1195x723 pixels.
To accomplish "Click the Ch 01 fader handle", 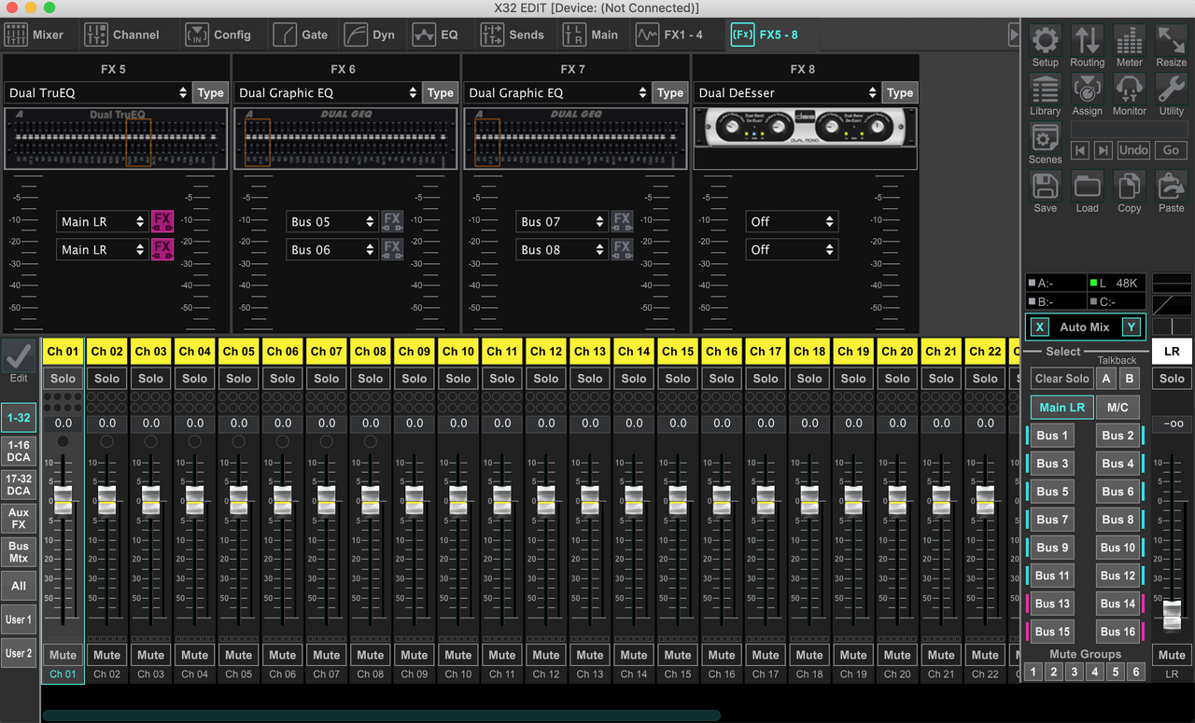I will pos(63,501).
